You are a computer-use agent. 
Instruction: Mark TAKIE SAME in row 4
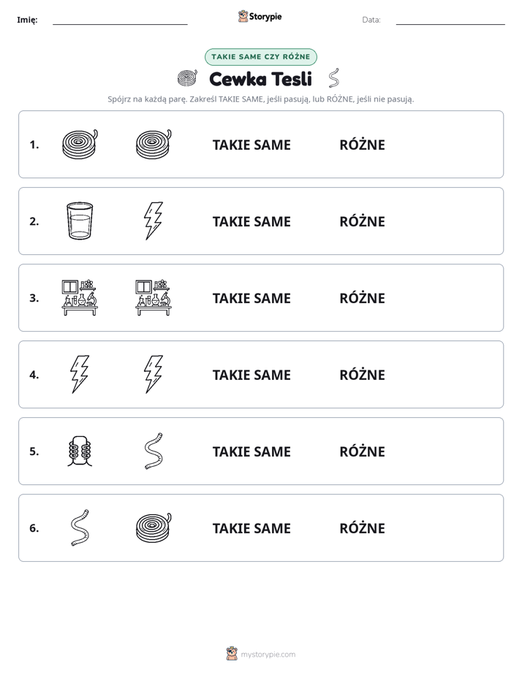(251, 375)
